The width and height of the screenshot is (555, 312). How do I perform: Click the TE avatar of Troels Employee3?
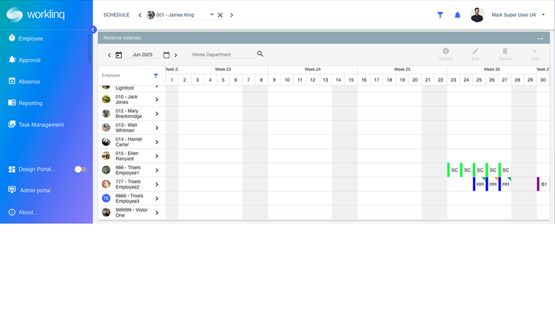coord(106,198)
